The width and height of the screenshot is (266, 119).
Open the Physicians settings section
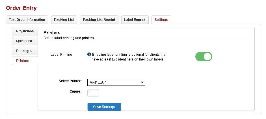click(25, 31)
